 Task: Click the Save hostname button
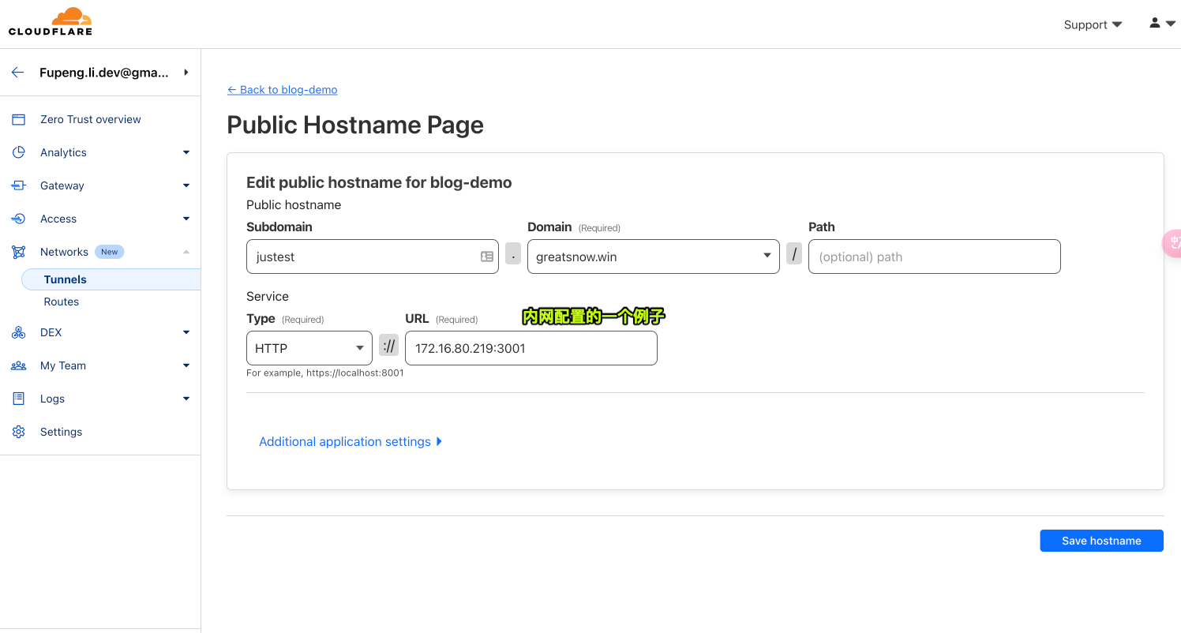pos(1101,541)
